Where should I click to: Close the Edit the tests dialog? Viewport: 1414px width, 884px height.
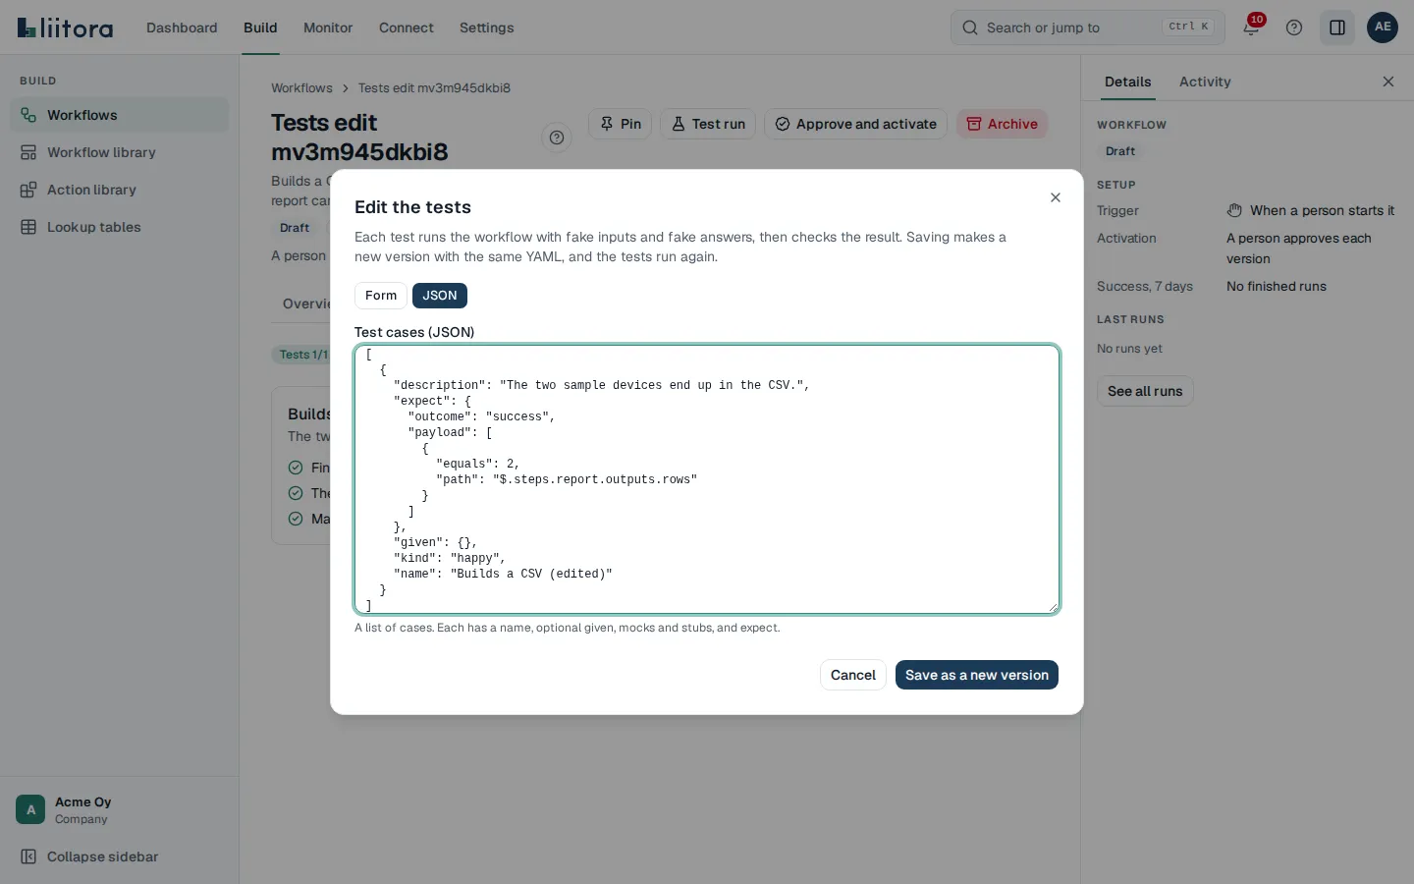click(x=1056, y=197)
